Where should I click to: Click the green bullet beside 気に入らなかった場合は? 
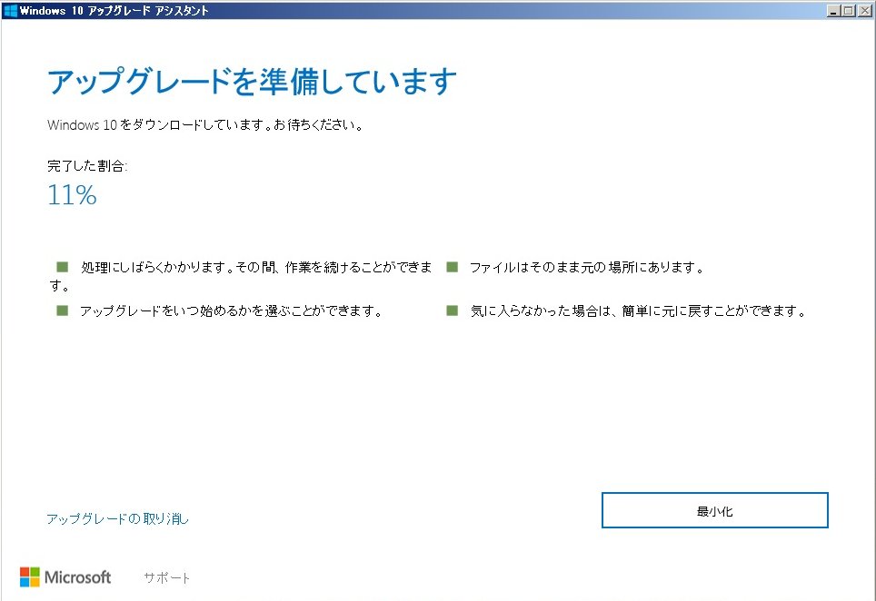coord(452,310)
